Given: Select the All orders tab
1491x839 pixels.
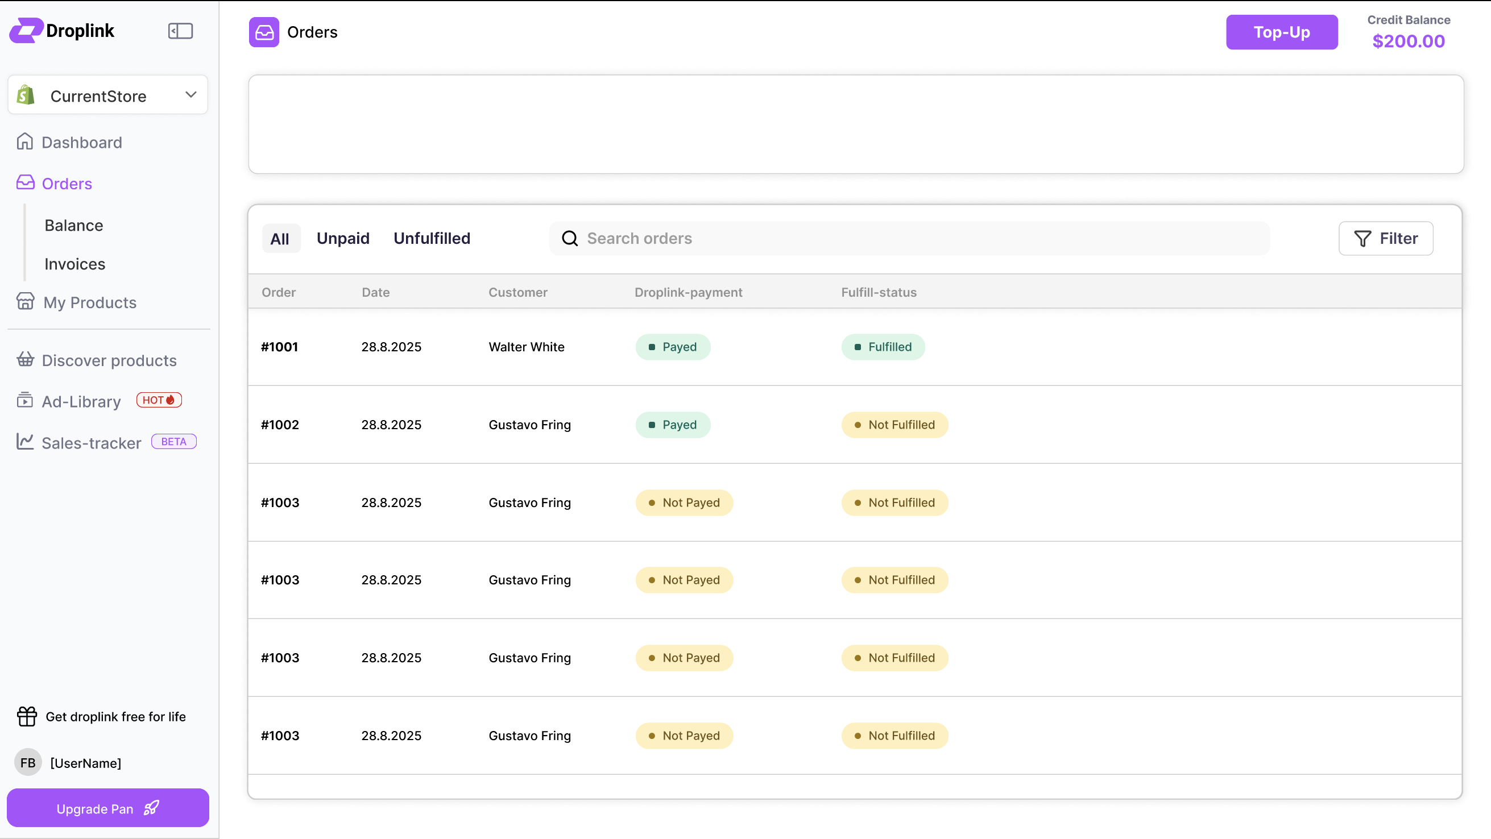Looking at the screenshot, I should pos(280,239).
